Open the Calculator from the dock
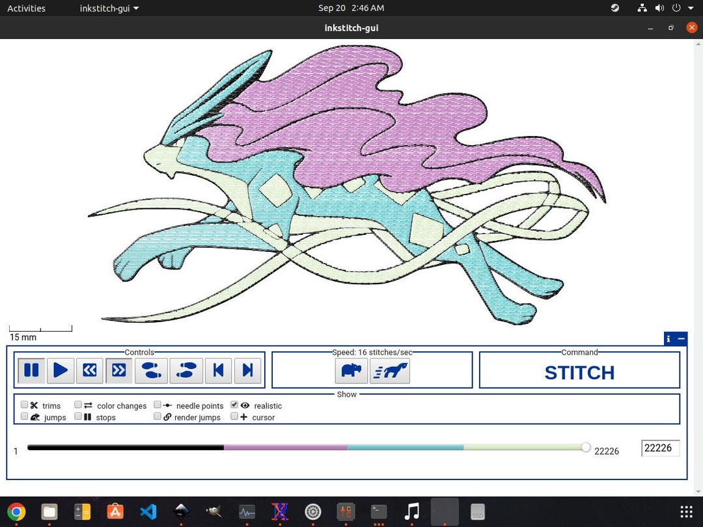The height and width of the screenshot is (527, 703). (82, 511)
